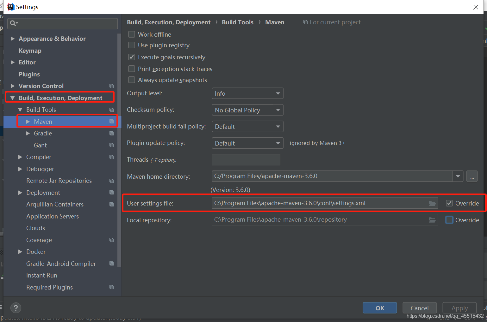Click Build Tools breadcrumb
The height and width of the screenshot is (322, 487).
[238, 22]
